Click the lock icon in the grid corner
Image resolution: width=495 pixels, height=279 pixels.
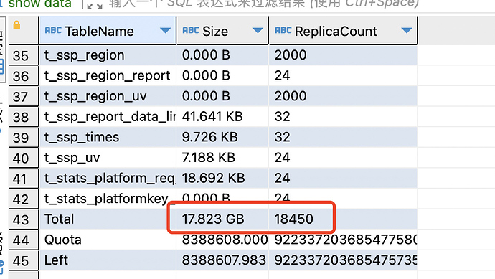point(16,24)
